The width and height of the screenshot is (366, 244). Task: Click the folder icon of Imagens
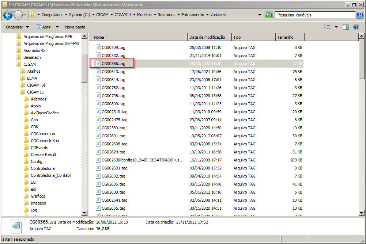pos(26,203)
